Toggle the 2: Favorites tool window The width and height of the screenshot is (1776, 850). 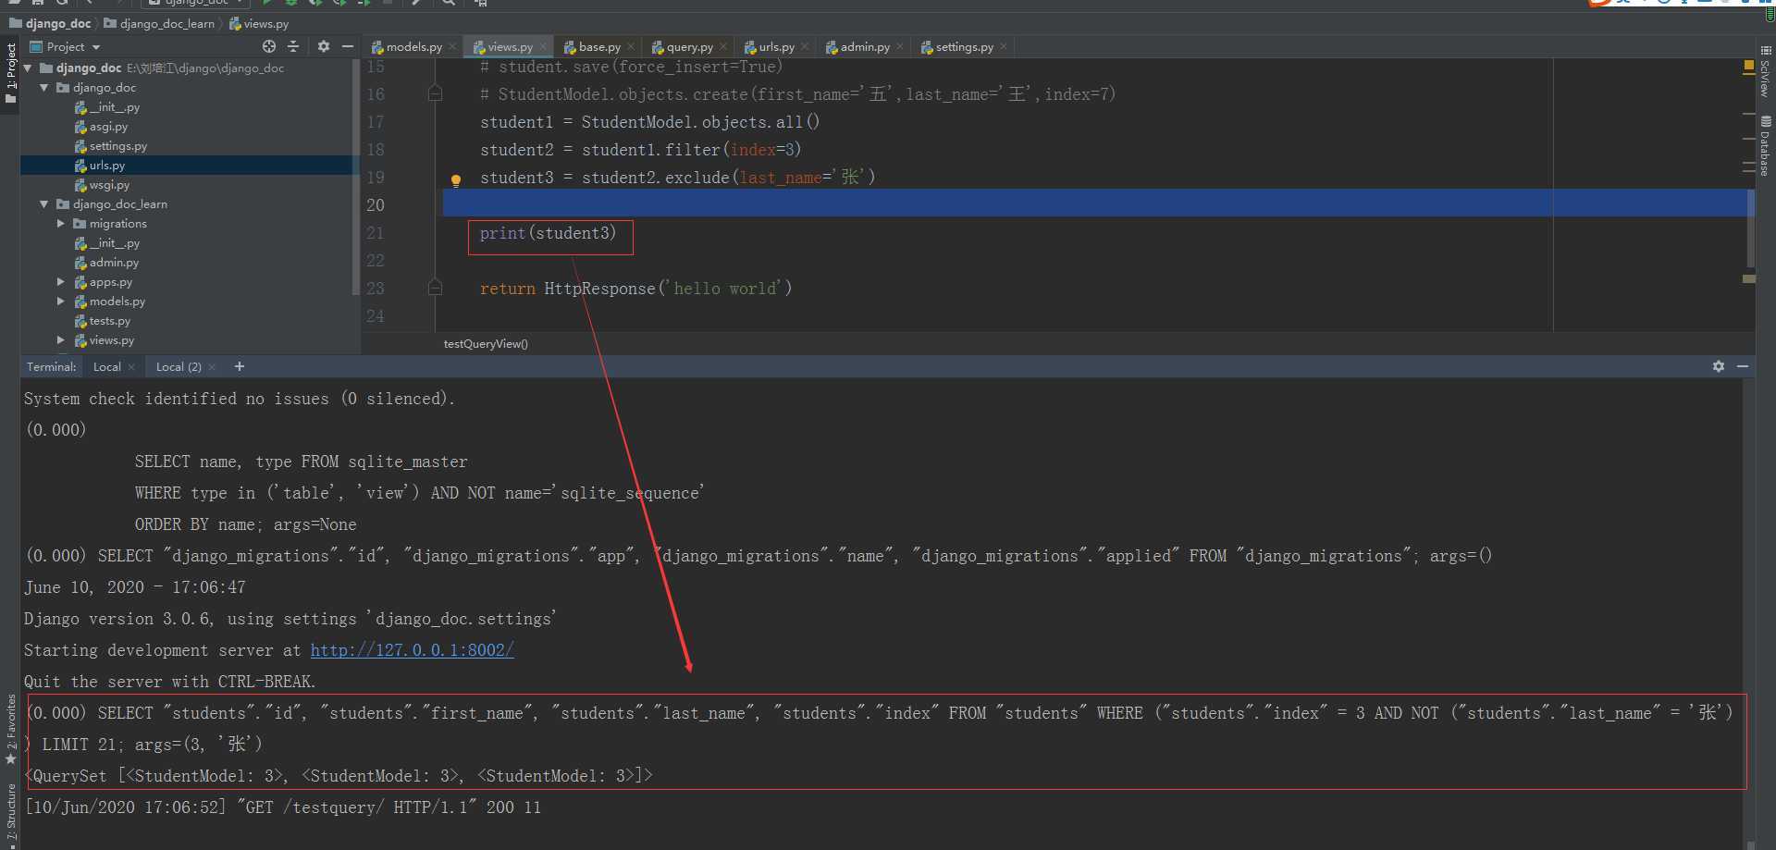[10, 729]
